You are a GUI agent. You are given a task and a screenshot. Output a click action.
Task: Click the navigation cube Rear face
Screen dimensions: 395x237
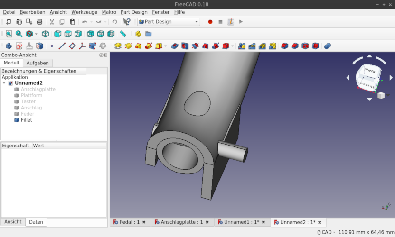369,71
